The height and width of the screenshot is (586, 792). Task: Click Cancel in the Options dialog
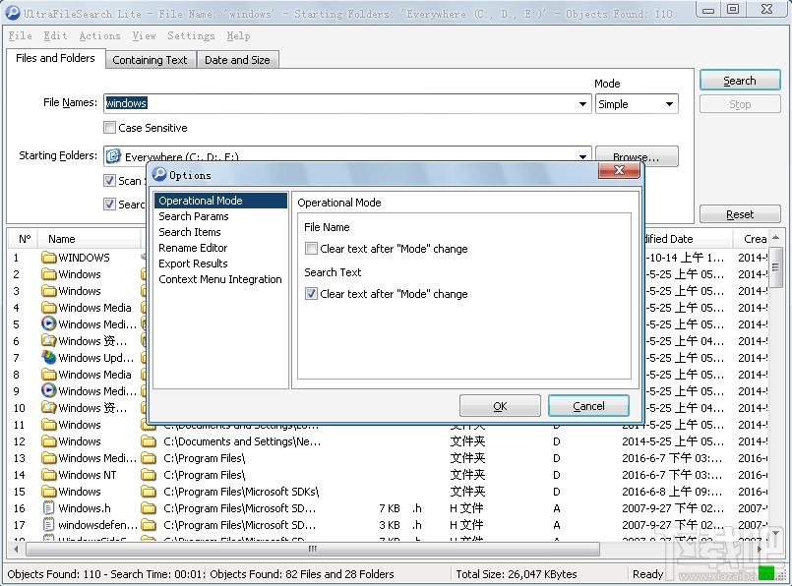point(588,406)
